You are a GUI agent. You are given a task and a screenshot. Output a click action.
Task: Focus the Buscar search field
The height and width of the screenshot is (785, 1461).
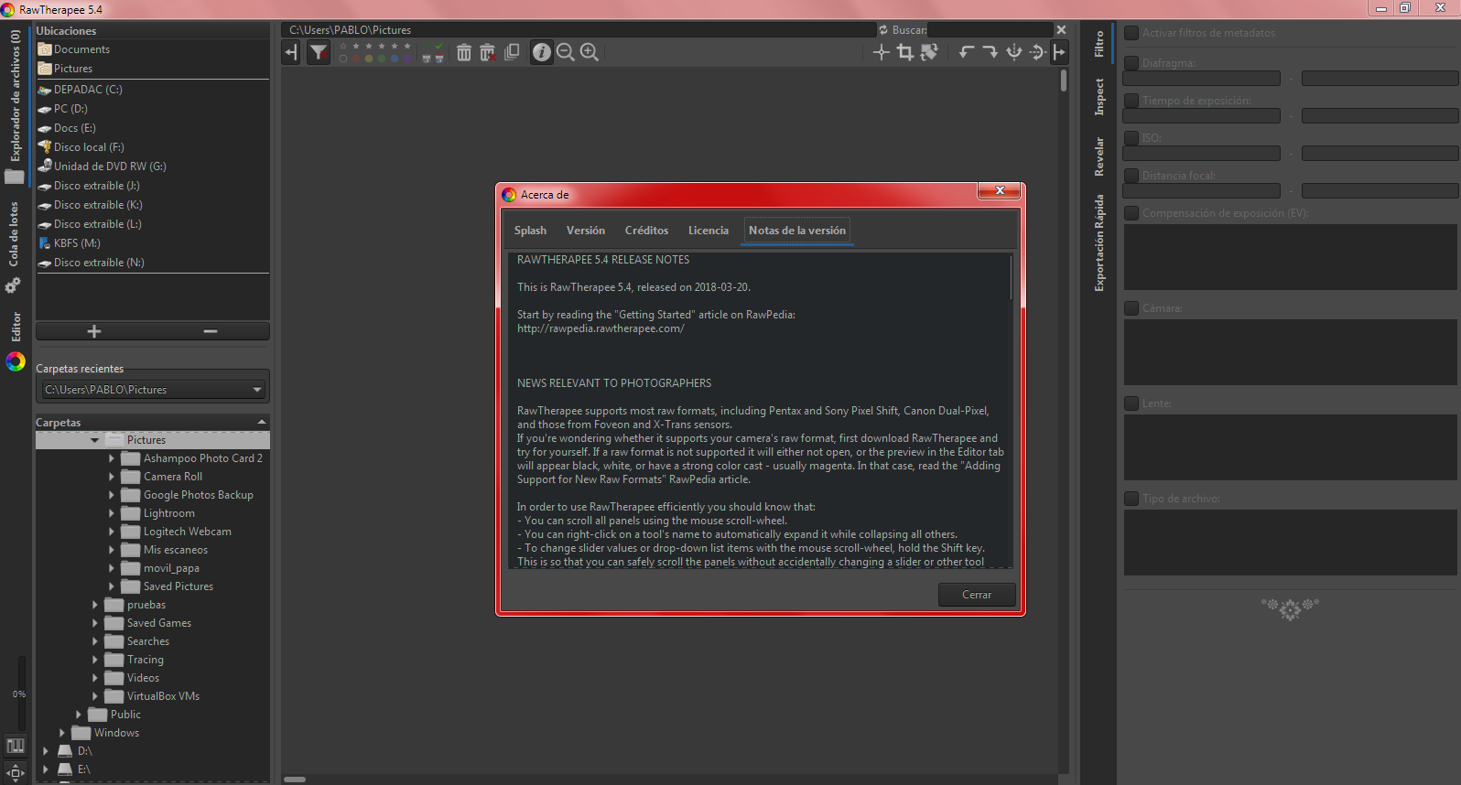990,30
